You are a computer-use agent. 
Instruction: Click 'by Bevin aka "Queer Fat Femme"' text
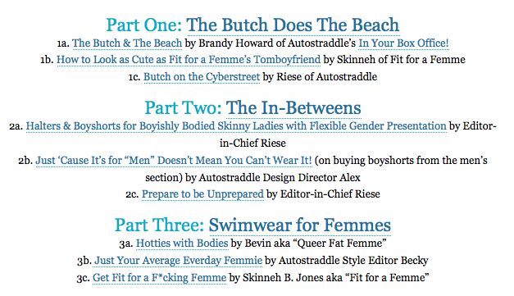[308, 244]
